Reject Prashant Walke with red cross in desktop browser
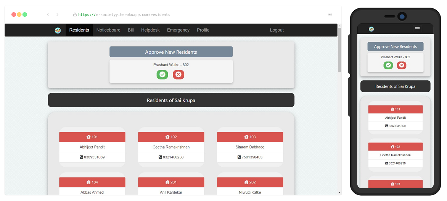This screenshot has height=201, width=447. pos(178,75)
